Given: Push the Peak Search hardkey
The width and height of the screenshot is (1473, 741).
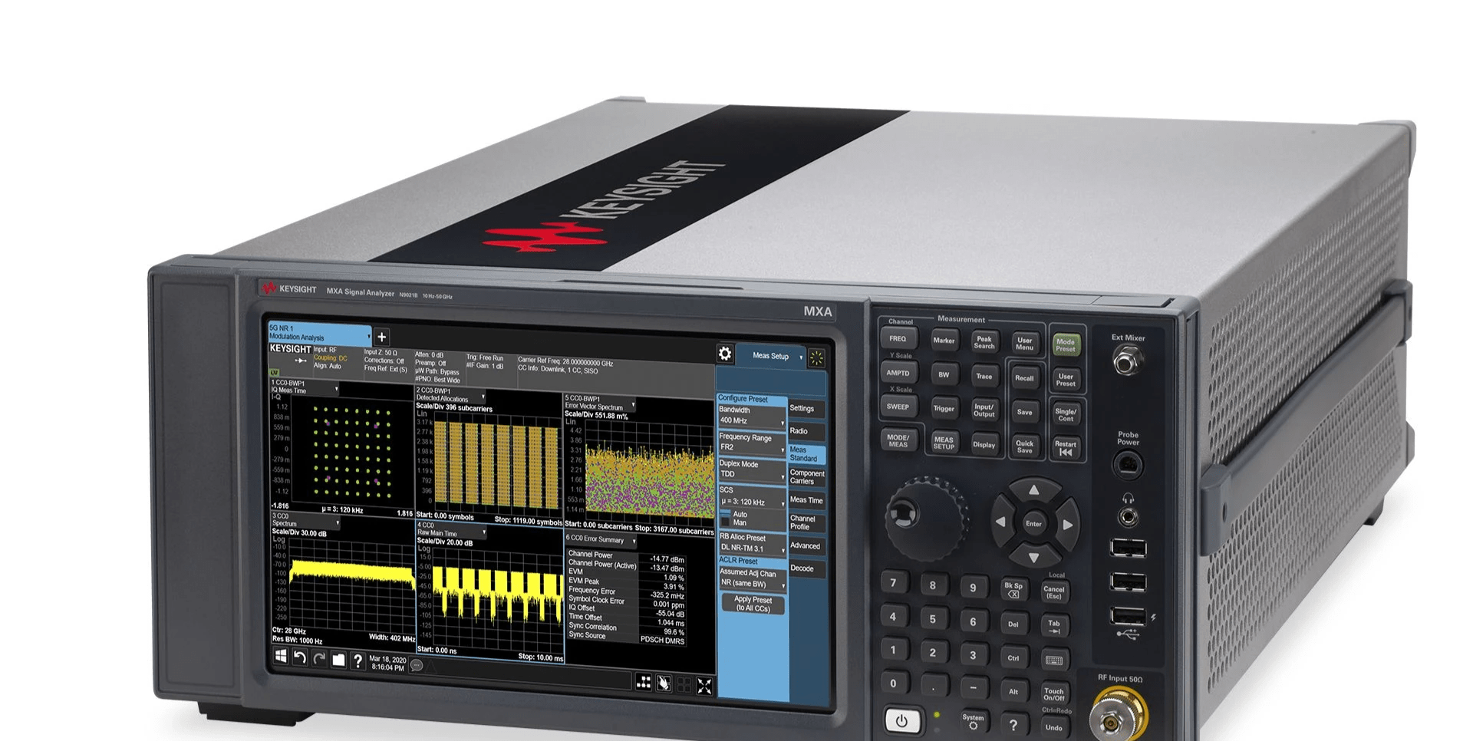Looking at the screenshot, I should pyautogui.click(x=984, y=343).
